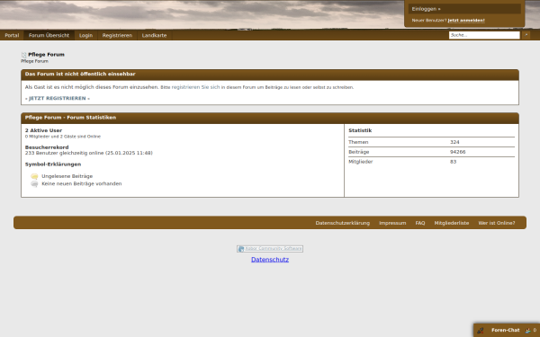This screenshot has width=540, height=337.
Task: Click the Xobor Community Software badge
Action: pos(270,249)
